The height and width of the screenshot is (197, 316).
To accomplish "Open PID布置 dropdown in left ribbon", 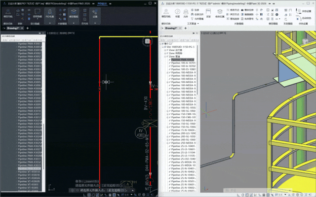I will click(x=50, y=23).
